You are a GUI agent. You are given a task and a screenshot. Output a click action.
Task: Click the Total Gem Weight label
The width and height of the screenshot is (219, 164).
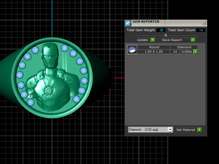[x=141, y=30]
